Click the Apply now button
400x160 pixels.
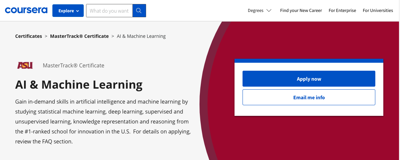click(x=309, y=79)
